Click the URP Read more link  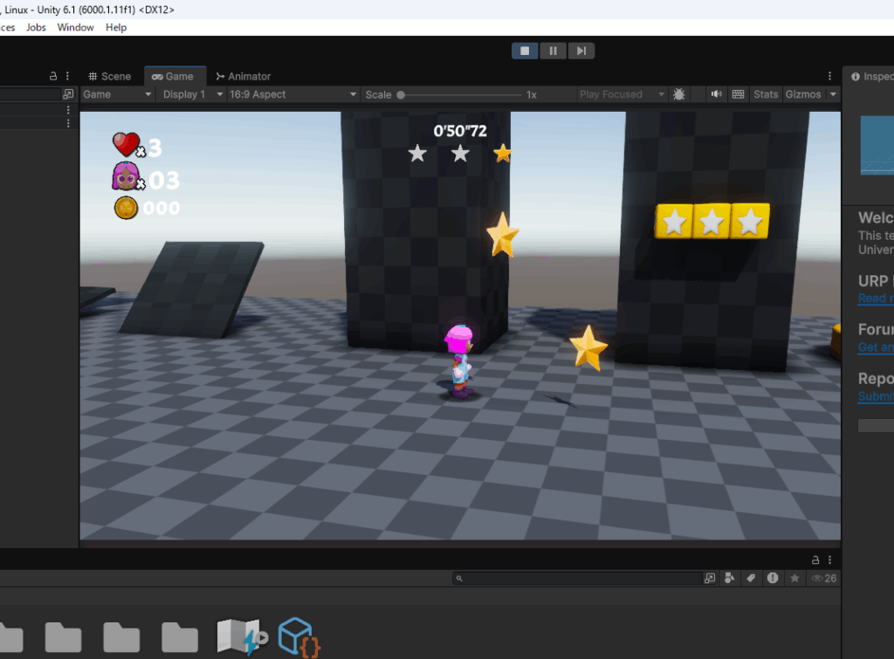(x=876, y=298)
